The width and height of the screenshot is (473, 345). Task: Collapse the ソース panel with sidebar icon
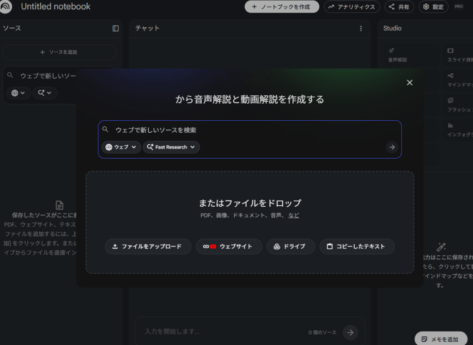(x=115, y=28)
